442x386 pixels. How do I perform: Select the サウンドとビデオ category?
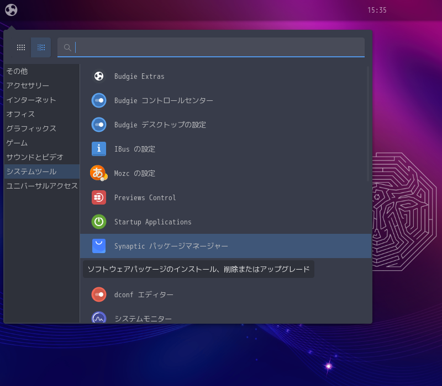coord(42,157)
